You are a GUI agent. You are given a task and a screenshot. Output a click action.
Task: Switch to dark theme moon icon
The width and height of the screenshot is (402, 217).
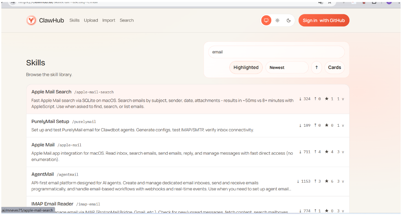pyautogui.click(x=289, y=20)
